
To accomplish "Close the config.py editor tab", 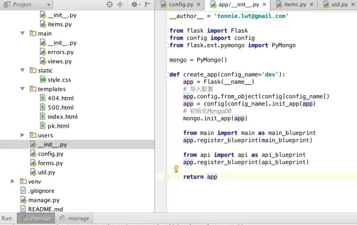I will point(199,5).
